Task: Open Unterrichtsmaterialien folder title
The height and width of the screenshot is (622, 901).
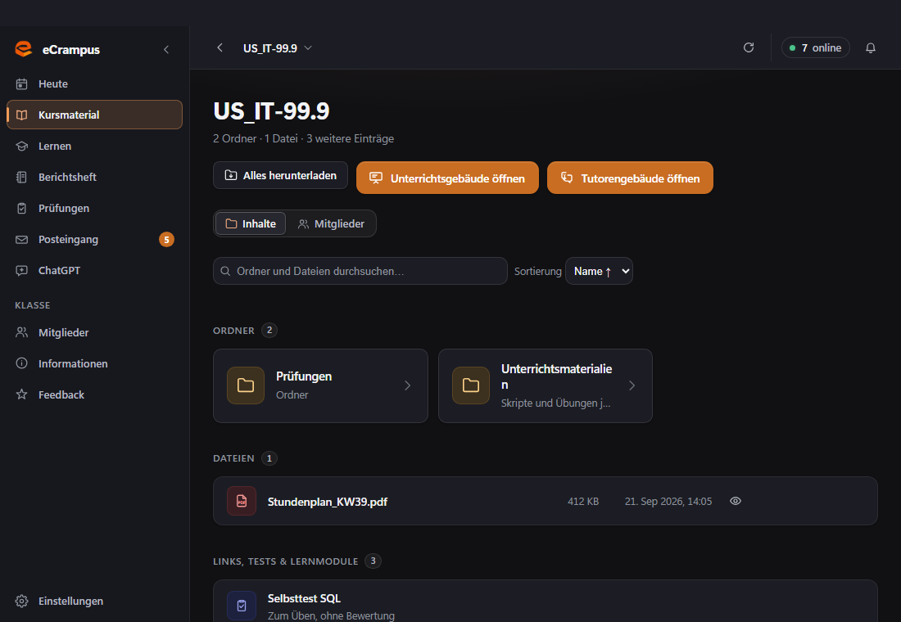Action: pos(556,376)
